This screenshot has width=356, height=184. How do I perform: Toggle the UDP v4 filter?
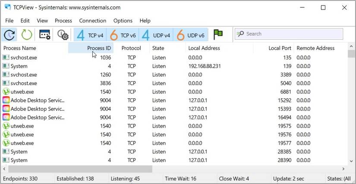click(156, 35)
